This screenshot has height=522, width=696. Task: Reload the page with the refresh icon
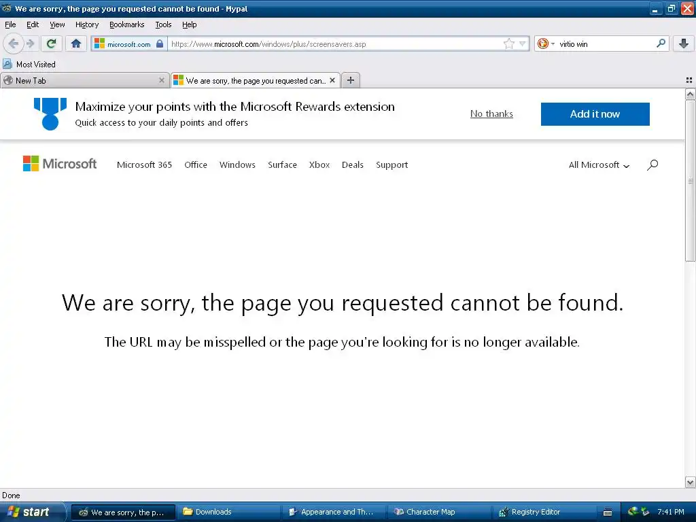pos(52,43)
